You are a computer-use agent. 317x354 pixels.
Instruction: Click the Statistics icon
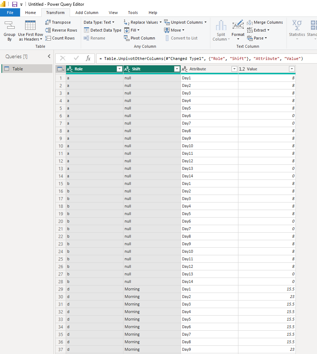pos(297,25)
